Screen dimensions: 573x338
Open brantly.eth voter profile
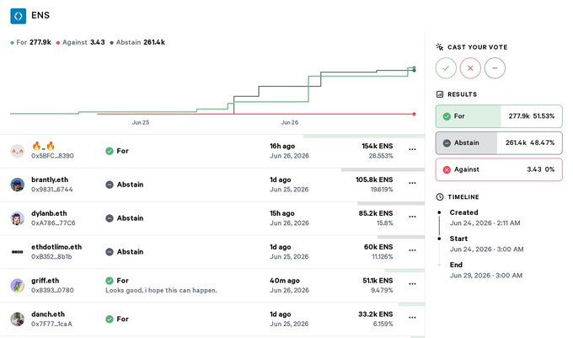pyautogui.click(x=50, y=180)
